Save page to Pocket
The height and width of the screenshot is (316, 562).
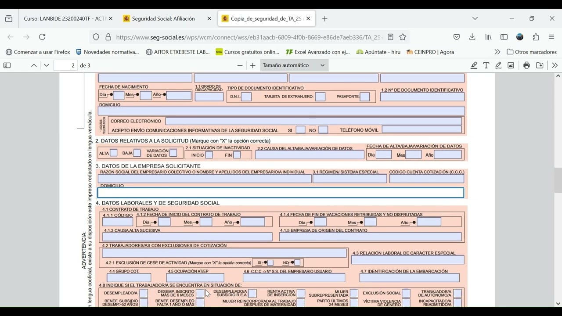pos(457,37)
